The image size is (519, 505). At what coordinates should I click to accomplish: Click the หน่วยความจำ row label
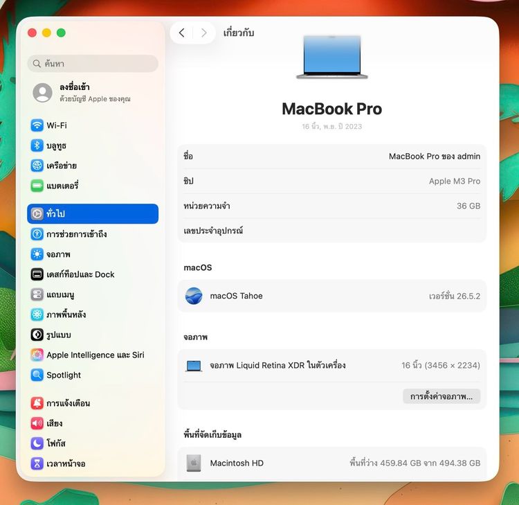click(x=207, y=206)
